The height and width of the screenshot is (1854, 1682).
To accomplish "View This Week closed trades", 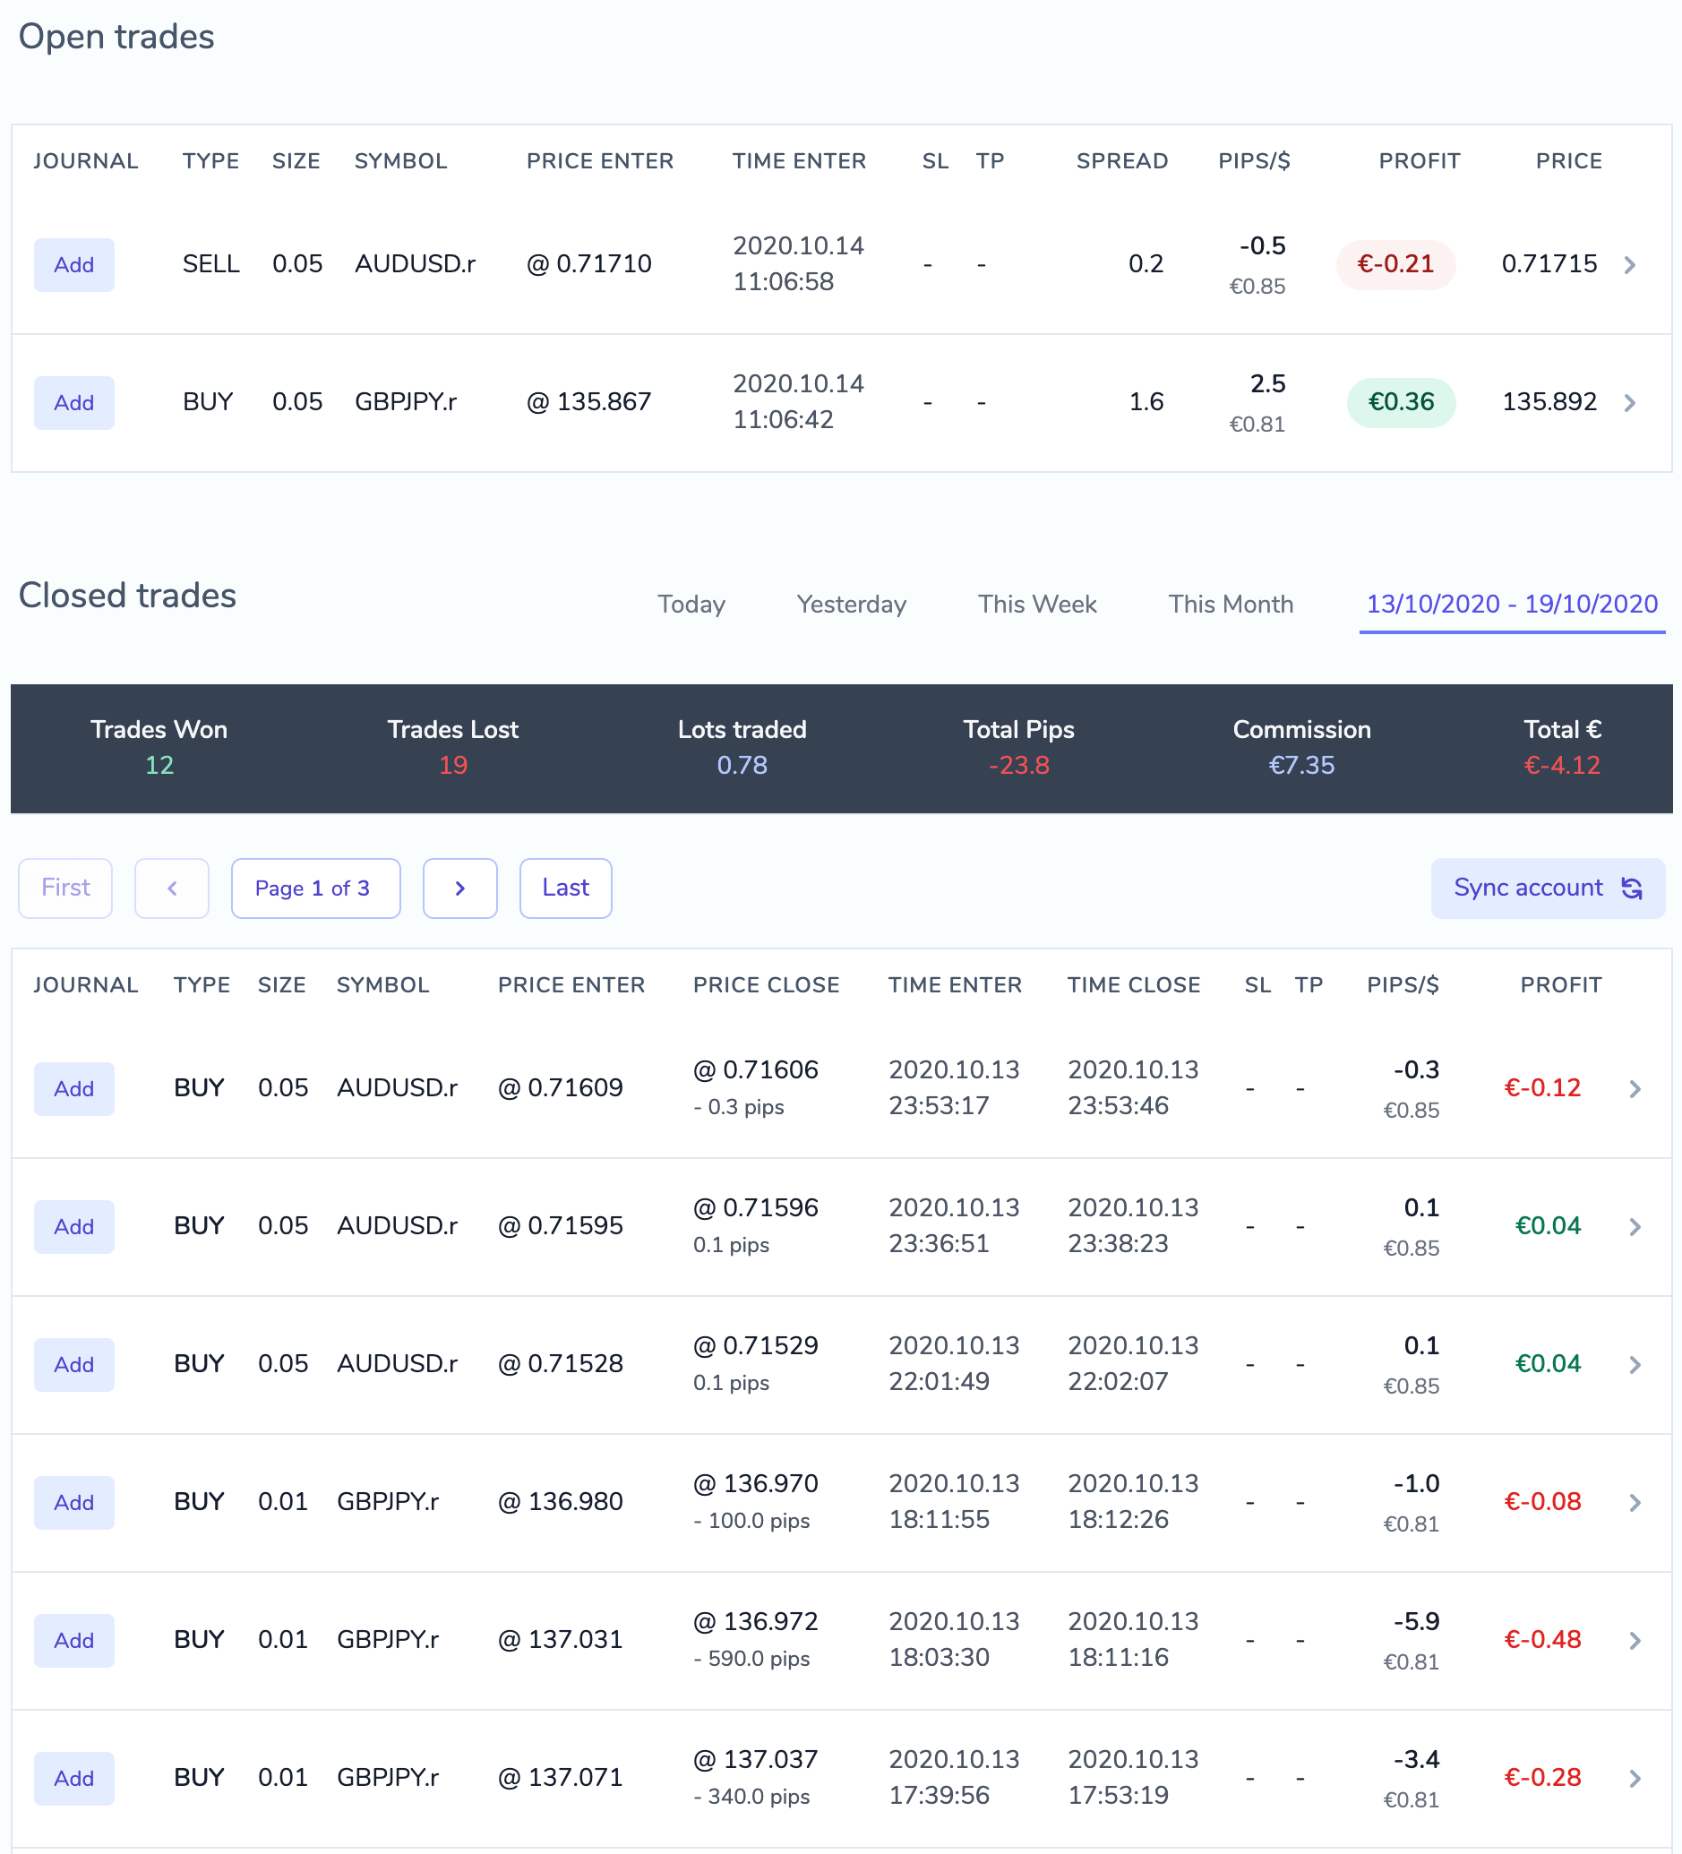I will tap(1036, 605).
